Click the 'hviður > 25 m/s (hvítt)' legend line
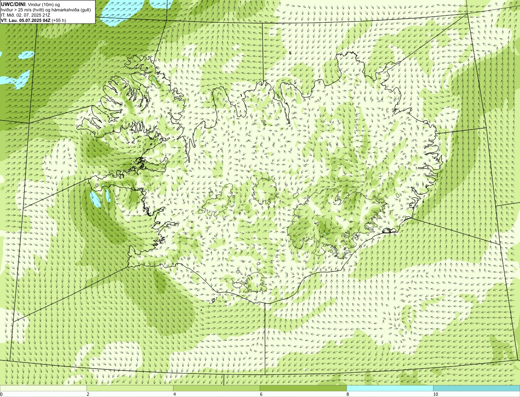This screenshot has width=520, height=397. (46, 9)
